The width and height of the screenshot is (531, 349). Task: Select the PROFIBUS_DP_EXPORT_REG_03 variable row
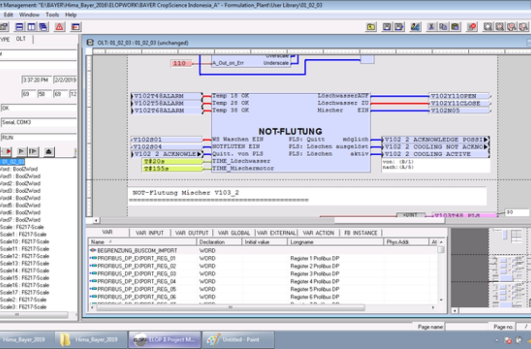pos(136,274)
